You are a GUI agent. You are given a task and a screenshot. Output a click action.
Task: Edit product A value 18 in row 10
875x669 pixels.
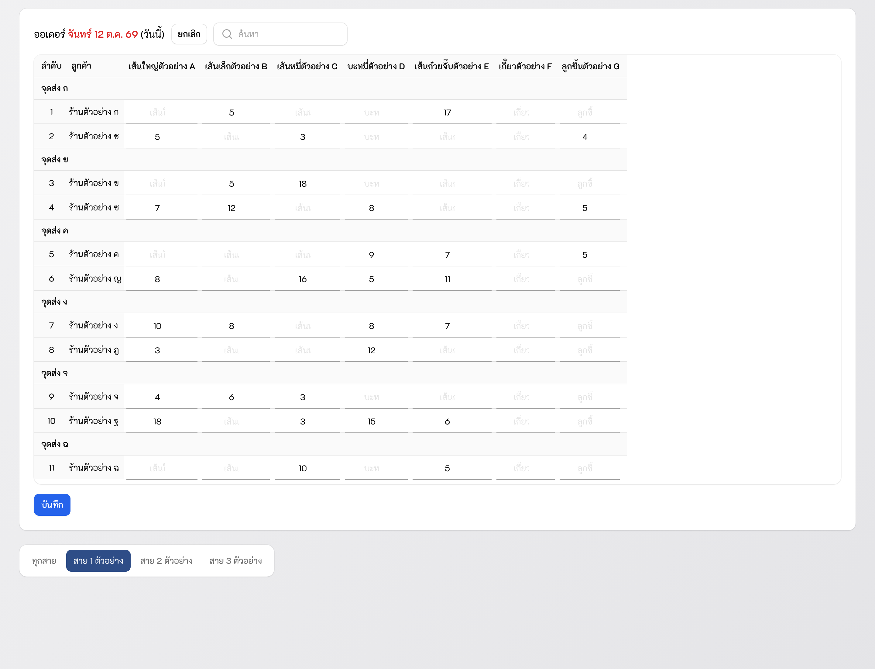click(162, 422)
